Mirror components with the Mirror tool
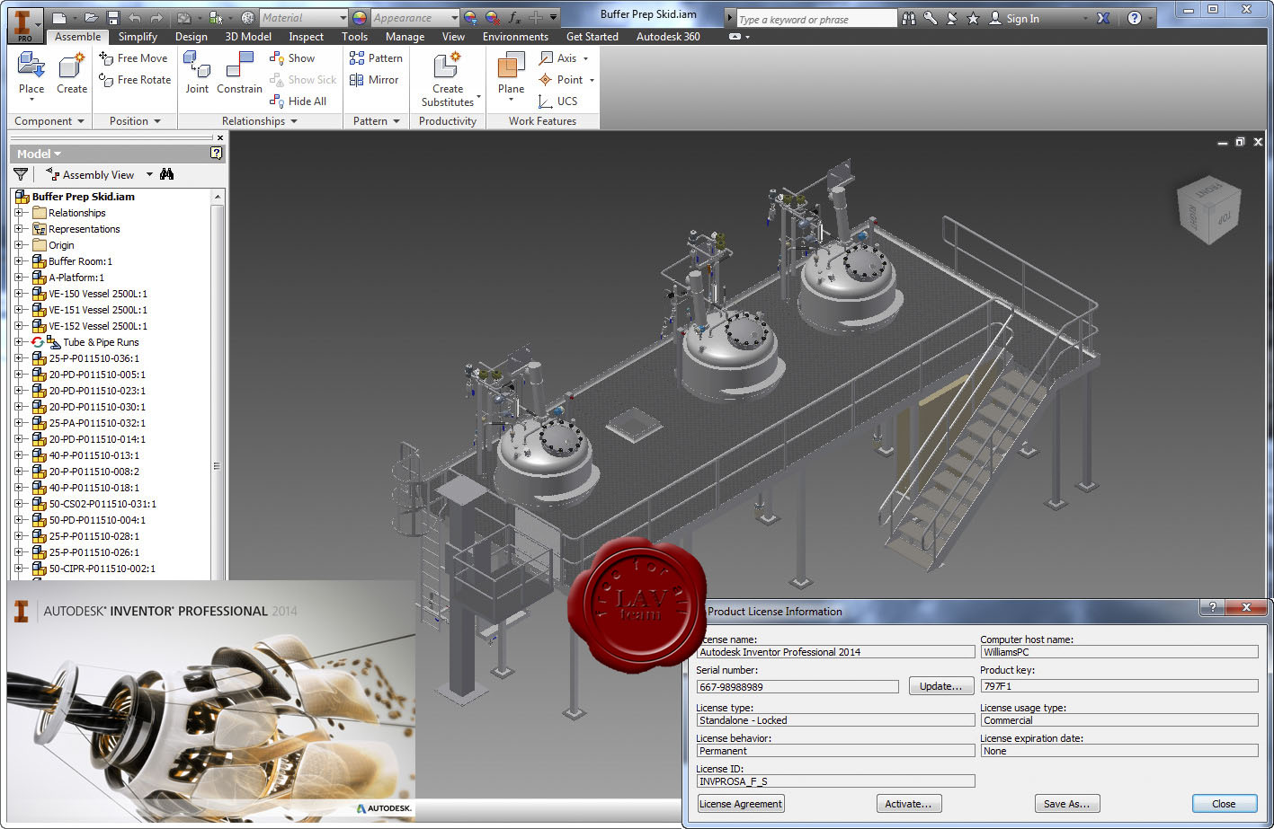 point(374,80)
